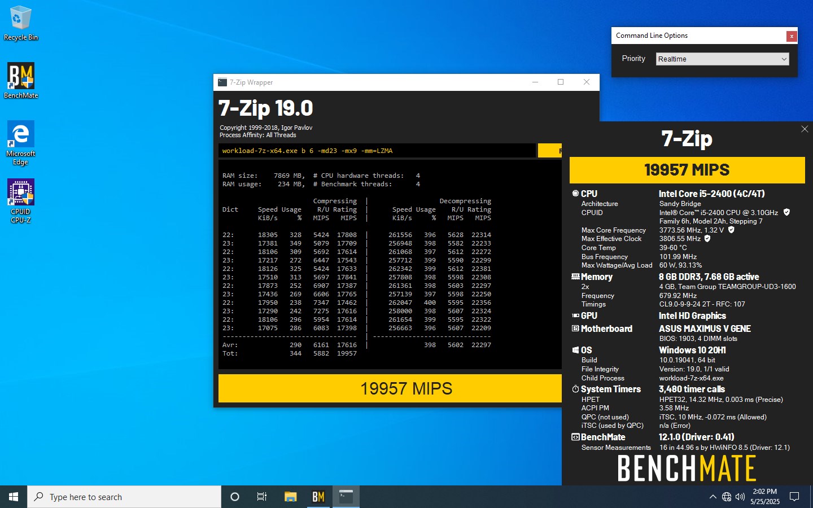Click the CL9.0-9-9-24 2T timings value
Viewport: 813px width, 508px height.
point(702,304)
